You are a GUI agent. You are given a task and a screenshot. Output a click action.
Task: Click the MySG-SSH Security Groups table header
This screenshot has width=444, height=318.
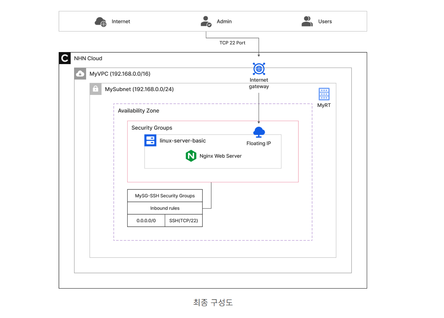tap(165, 196)
